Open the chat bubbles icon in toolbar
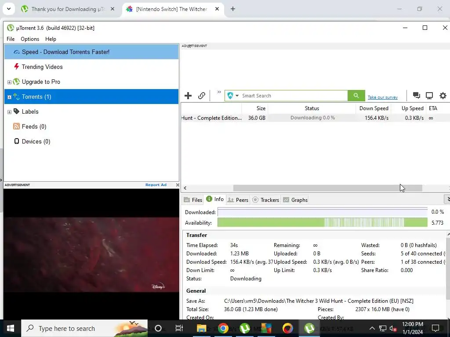Image resolution: width=450 pixels, height=337 pixels. [x=417, y=95]
